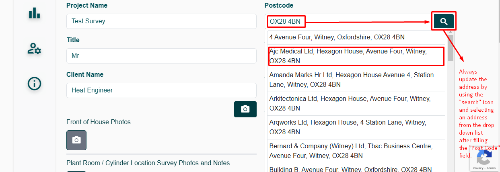500x172 pixels.
Task: Click the bar chart icon in the sidebar
Action: tap(34, 13)
